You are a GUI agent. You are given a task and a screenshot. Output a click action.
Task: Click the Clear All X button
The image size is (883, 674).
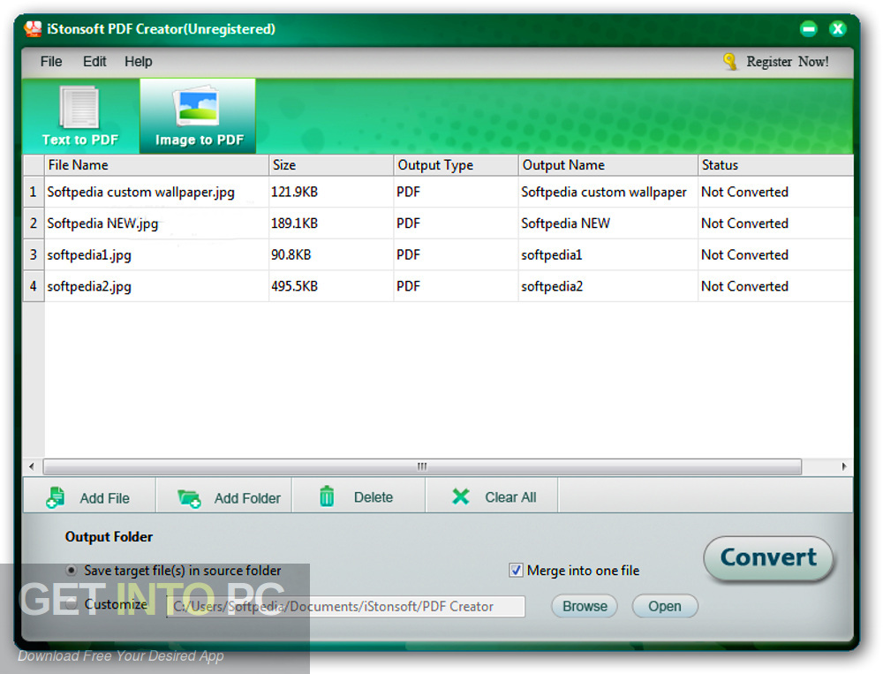click(492, 497)
